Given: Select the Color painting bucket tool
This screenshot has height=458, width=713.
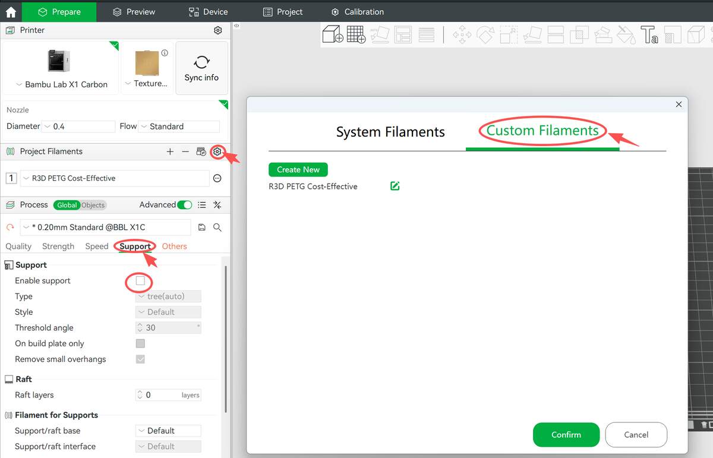Looking at the screenshot, I should click(626, 34).
